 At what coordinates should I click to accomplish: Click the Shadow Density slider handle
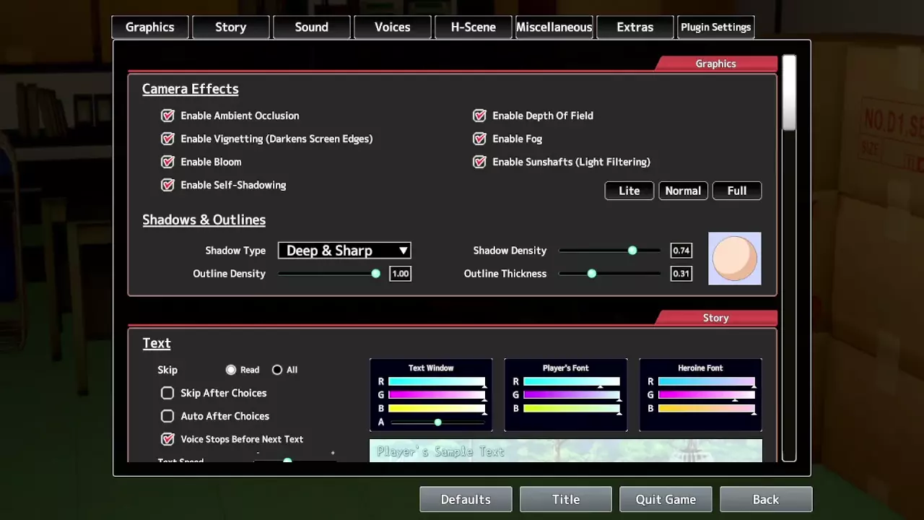pyautogui.click(x=632, y=251)
